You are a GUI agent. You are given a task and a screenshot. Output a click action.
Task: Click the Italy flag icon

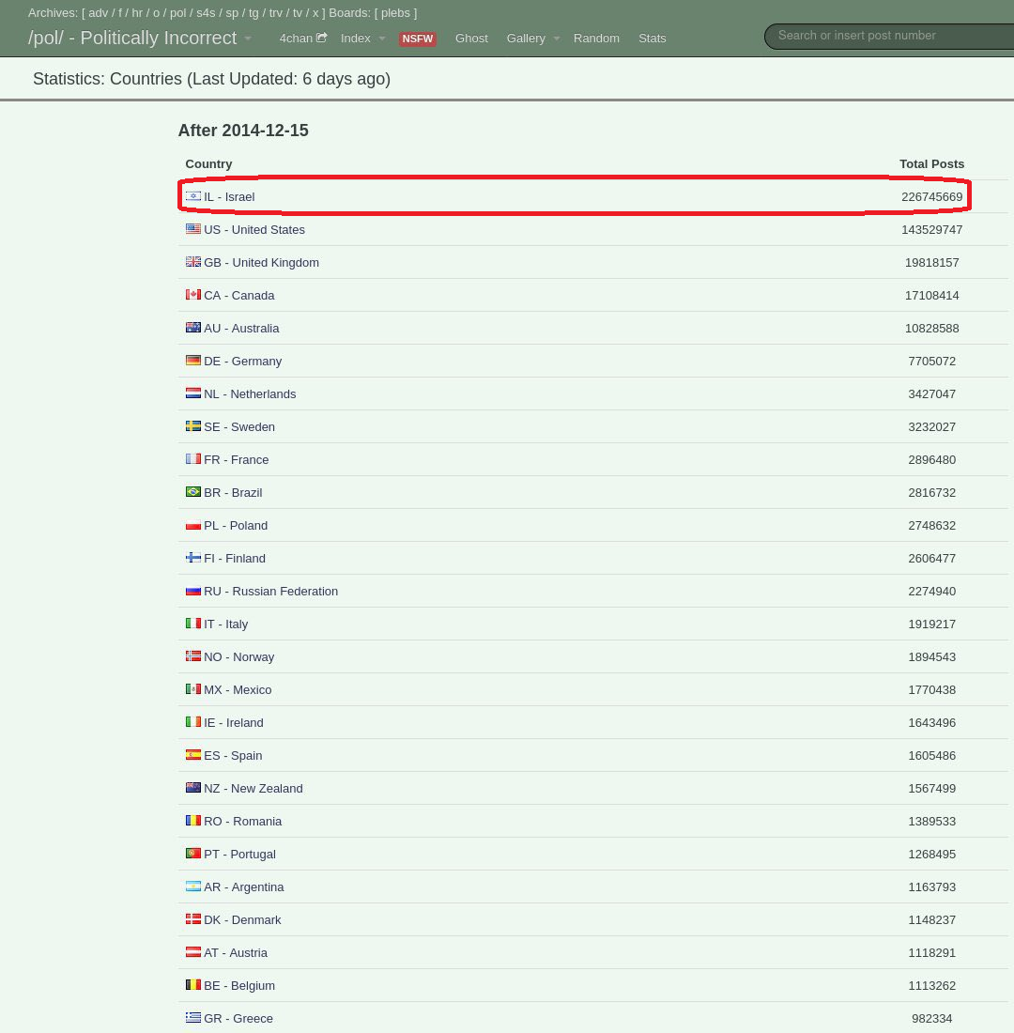193,624
